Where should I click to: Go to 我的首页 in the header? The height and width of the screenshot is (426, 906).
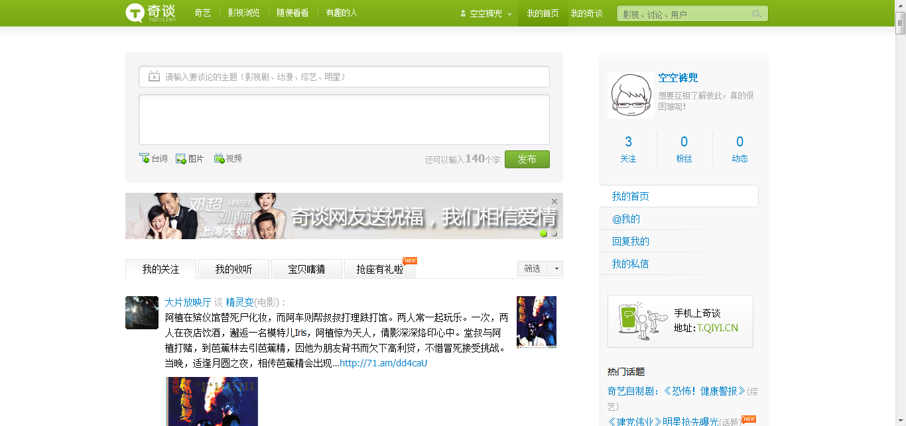pyautogui.click(x=543, y=13)
